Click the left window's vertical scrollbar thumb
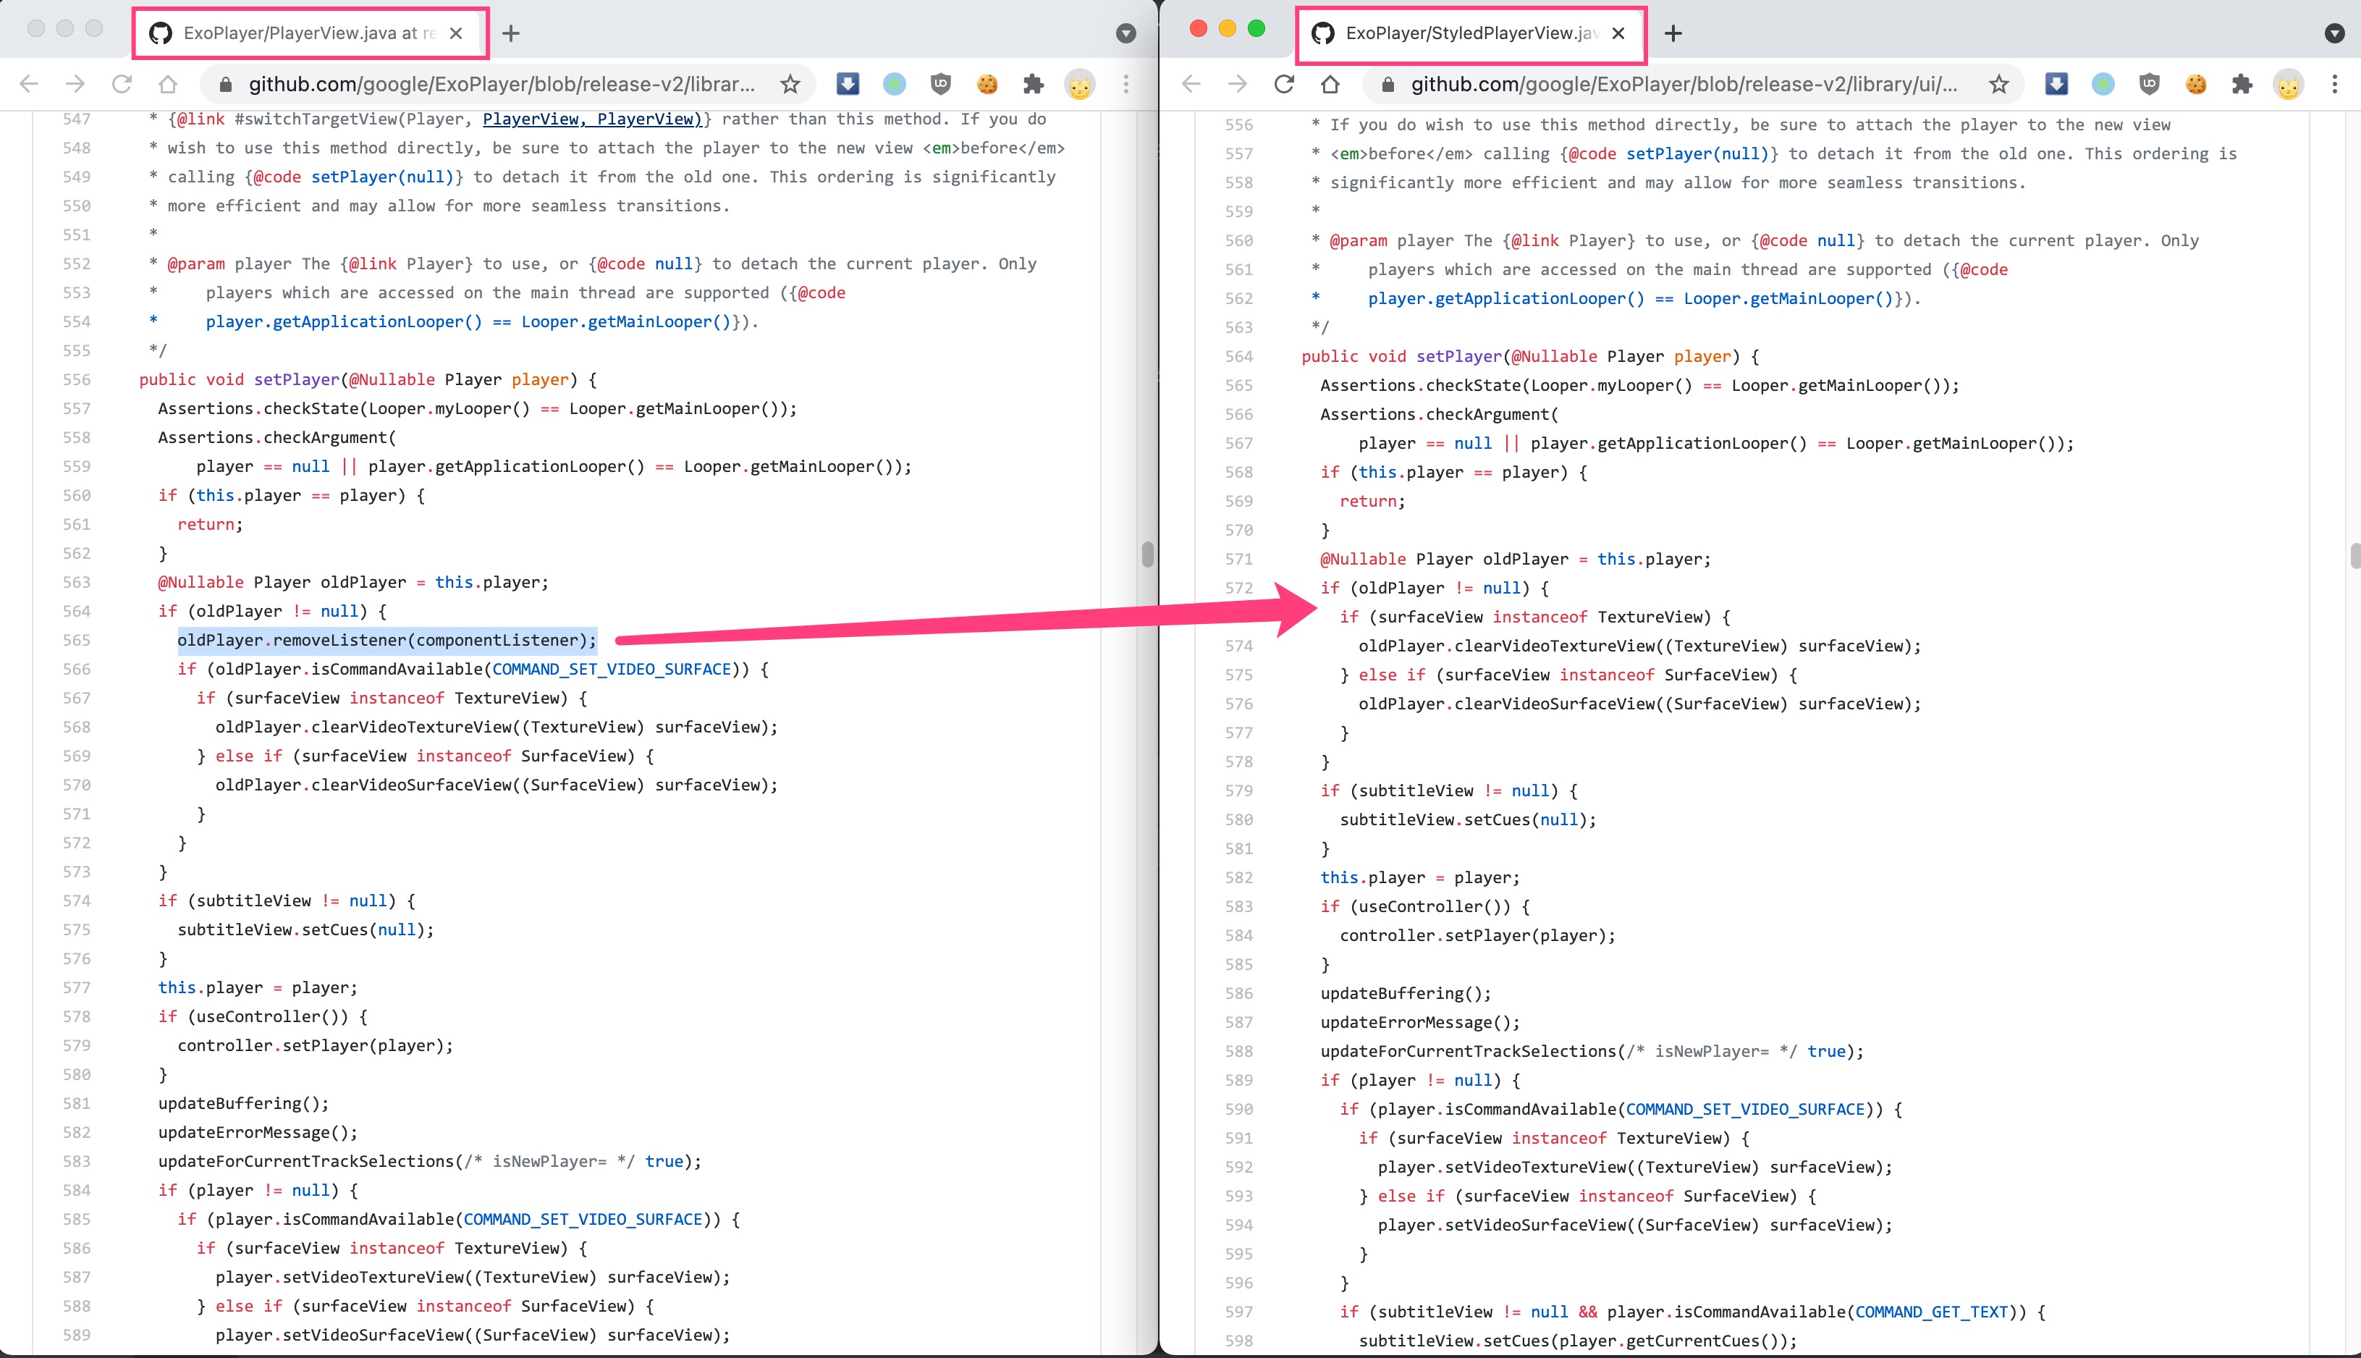The width and height of the screenshot is (2361, 1358). coord(1147,554)
